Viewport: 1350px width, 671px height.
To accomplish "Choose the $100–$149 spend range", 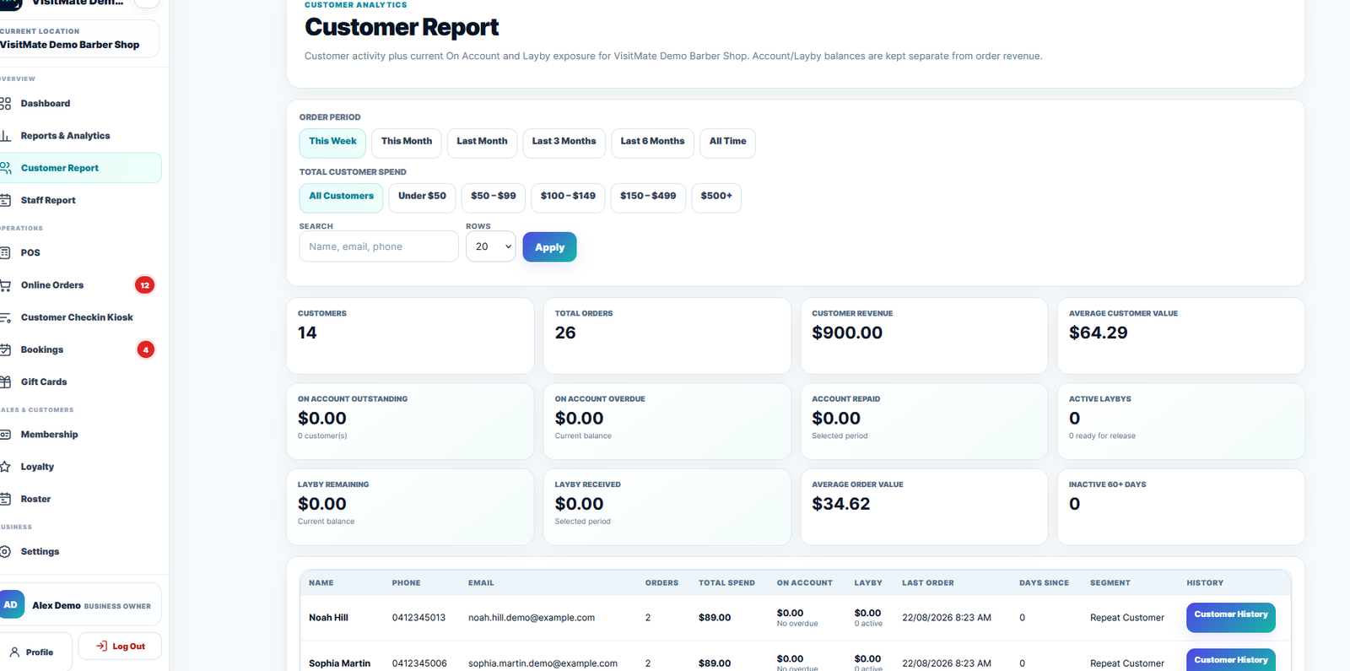I will pos(568,198).
